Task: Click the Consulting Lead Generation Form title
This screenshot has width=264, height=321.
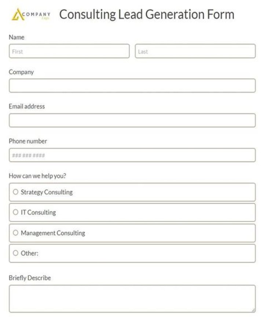Action: [x=147, y=14]
